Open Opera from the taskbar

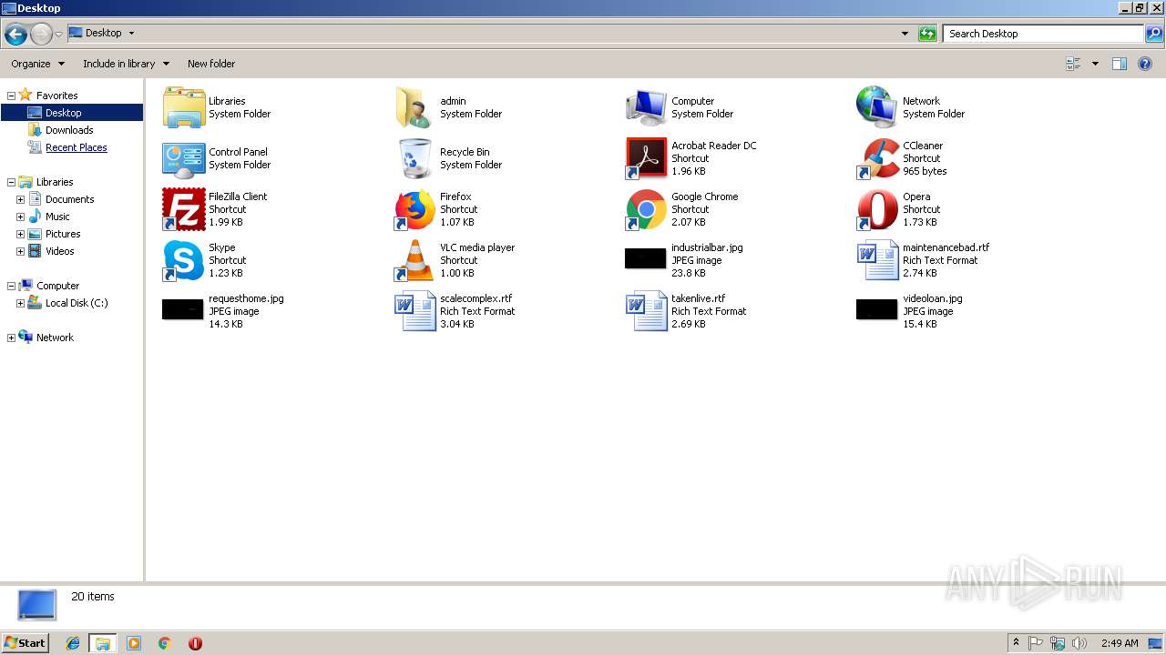point(195,643)
